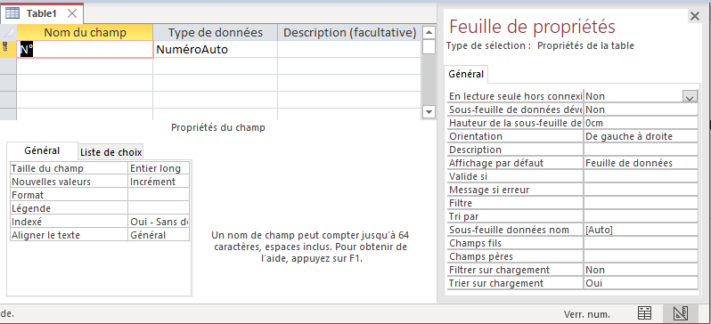711x324 pixels.
Task: Click the 'Nouvelles valeurs' value Incrément
Action: pyautogui.click(x=159, y=182)
